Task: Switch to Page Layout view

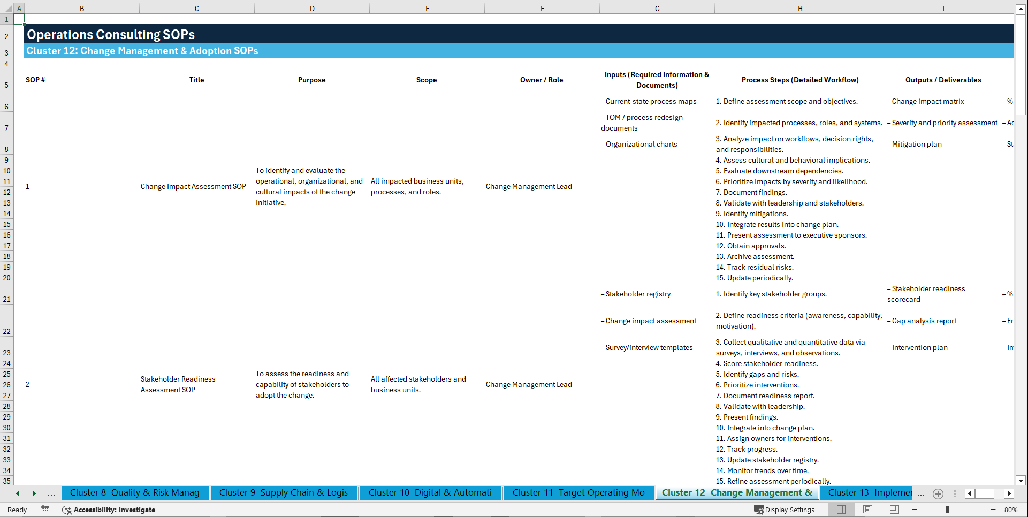Action: [867, 510]
